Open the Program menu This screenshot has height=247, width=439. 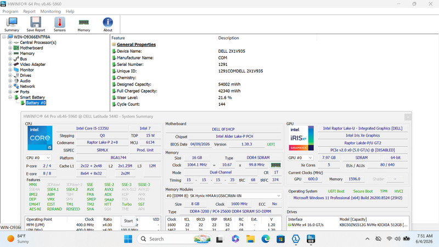click(10, 12)
